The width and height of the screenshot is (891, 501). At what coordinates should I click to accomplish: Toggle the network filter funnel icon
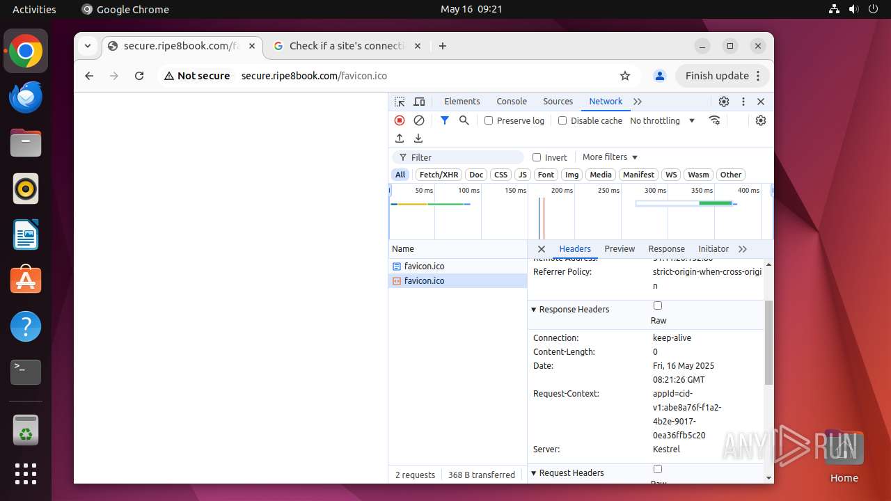click(x=445, y=120)
